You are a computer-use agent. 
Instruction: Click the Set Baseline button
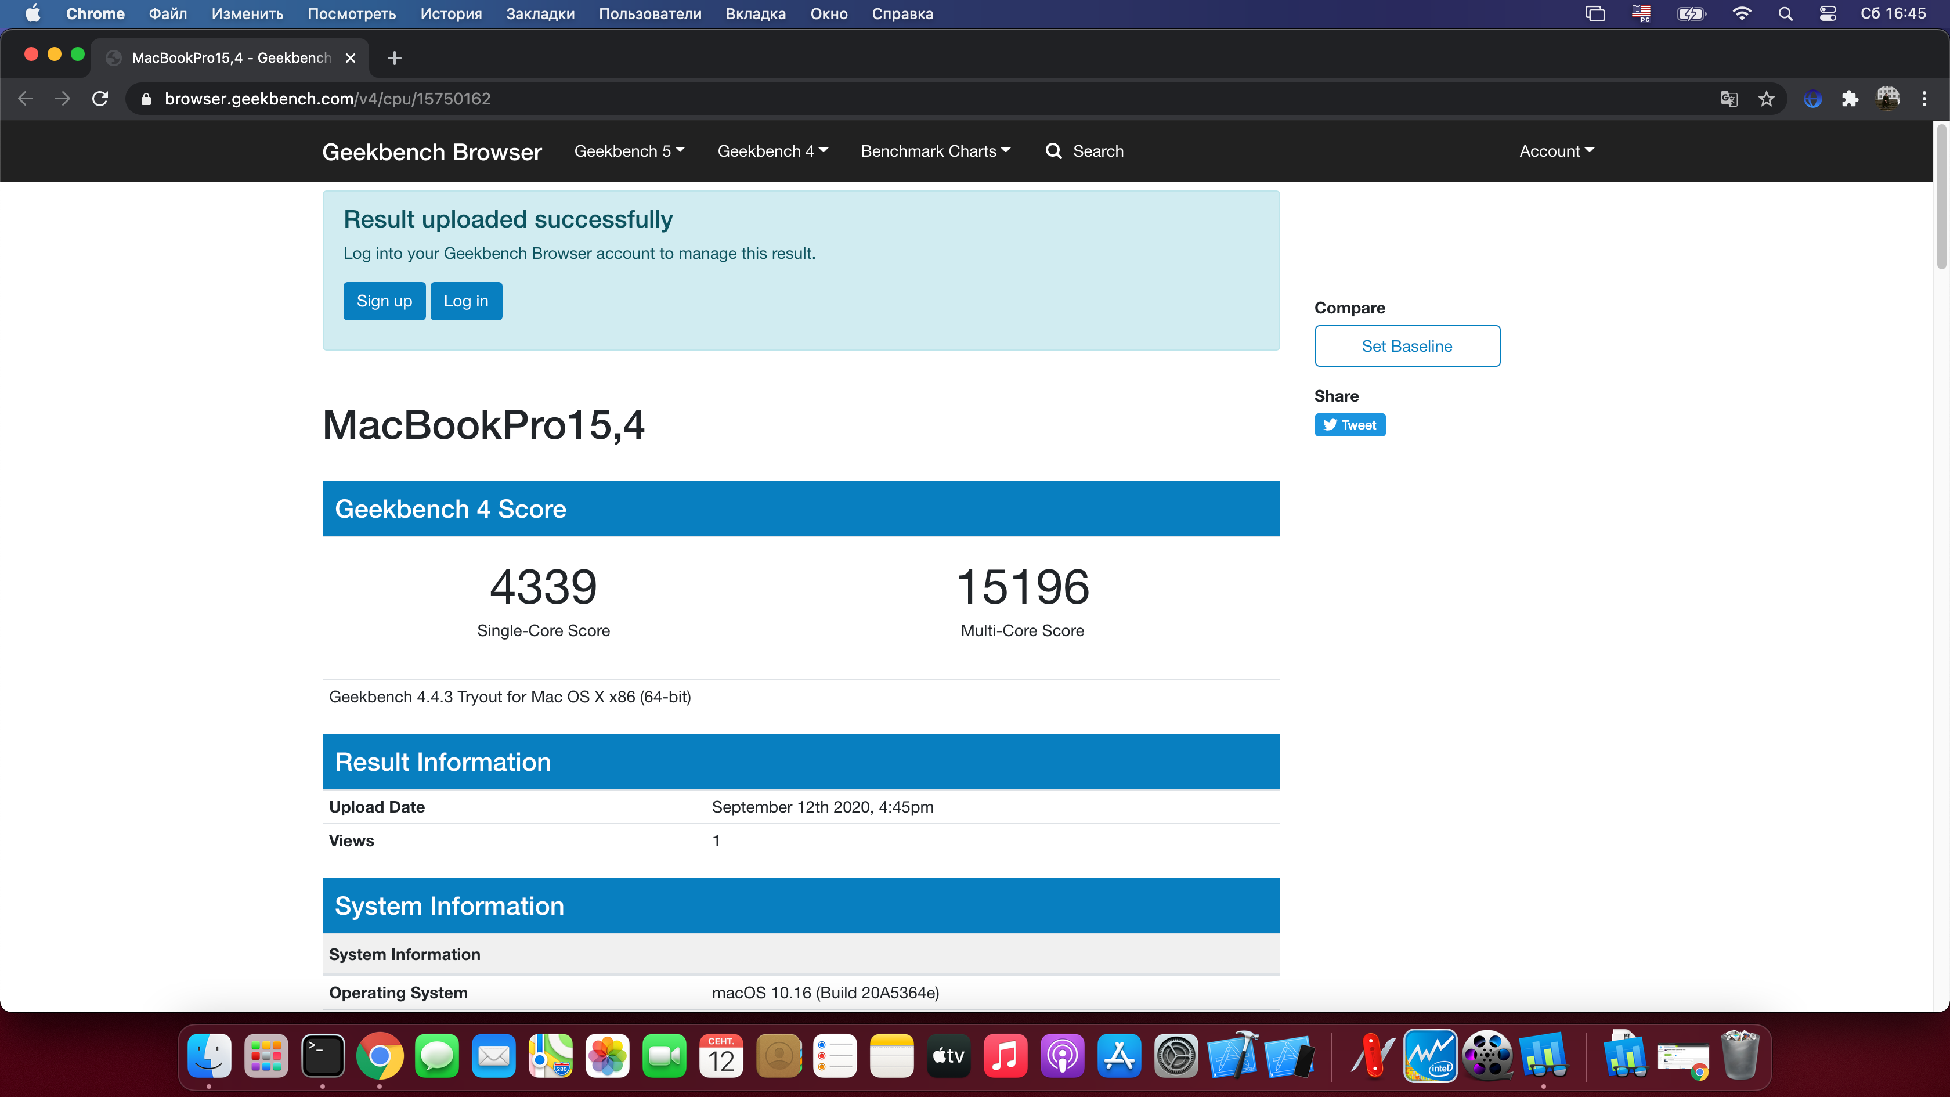click(1406, 346)
